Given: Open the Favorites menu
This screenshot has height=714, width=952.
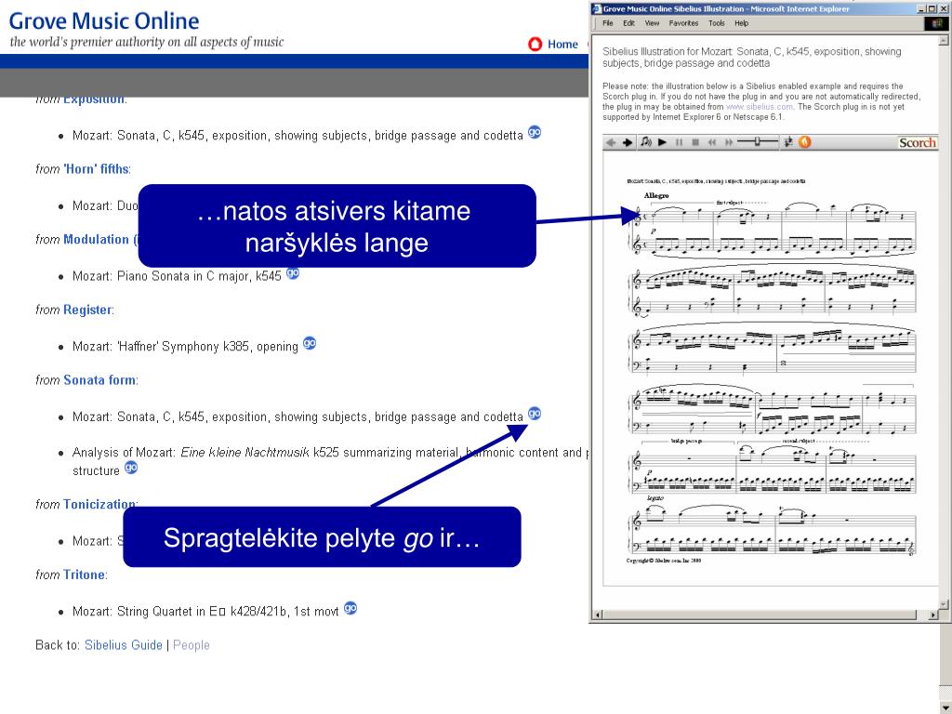Looking at the screenshot, I should click(683, 23).
